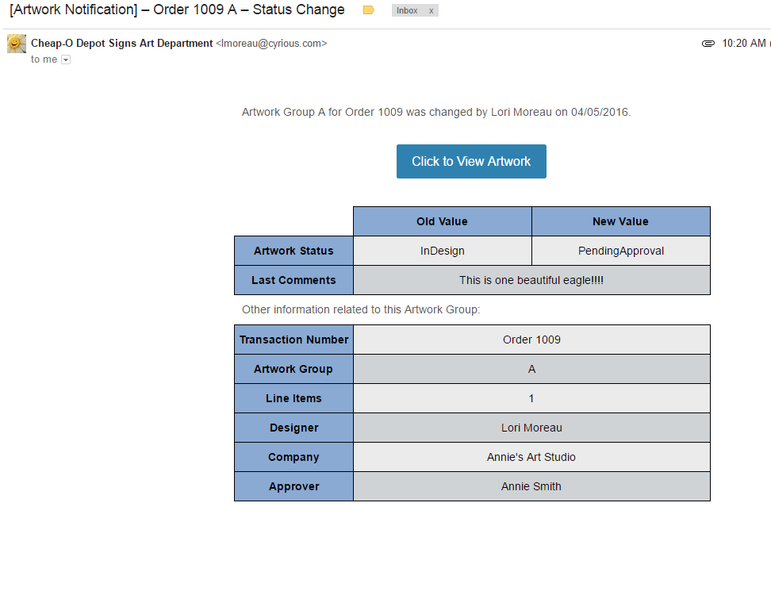The height and width of the screenshot is (591, 771).
Task: Click the Designer row label
Action: pyautogui.click(x=293, y=428)
